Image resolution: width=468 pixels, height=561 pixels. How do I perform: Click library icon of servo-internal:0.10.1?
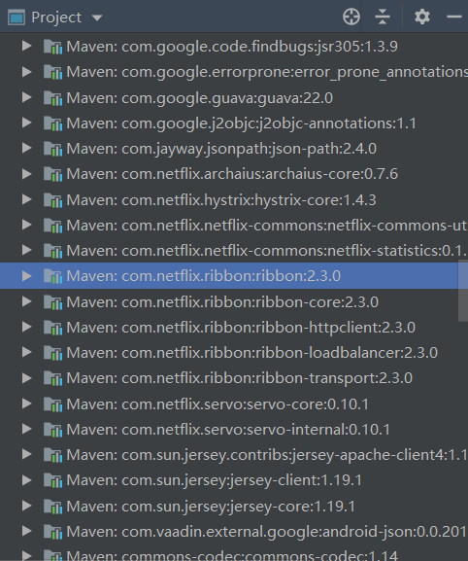(52, 430)
